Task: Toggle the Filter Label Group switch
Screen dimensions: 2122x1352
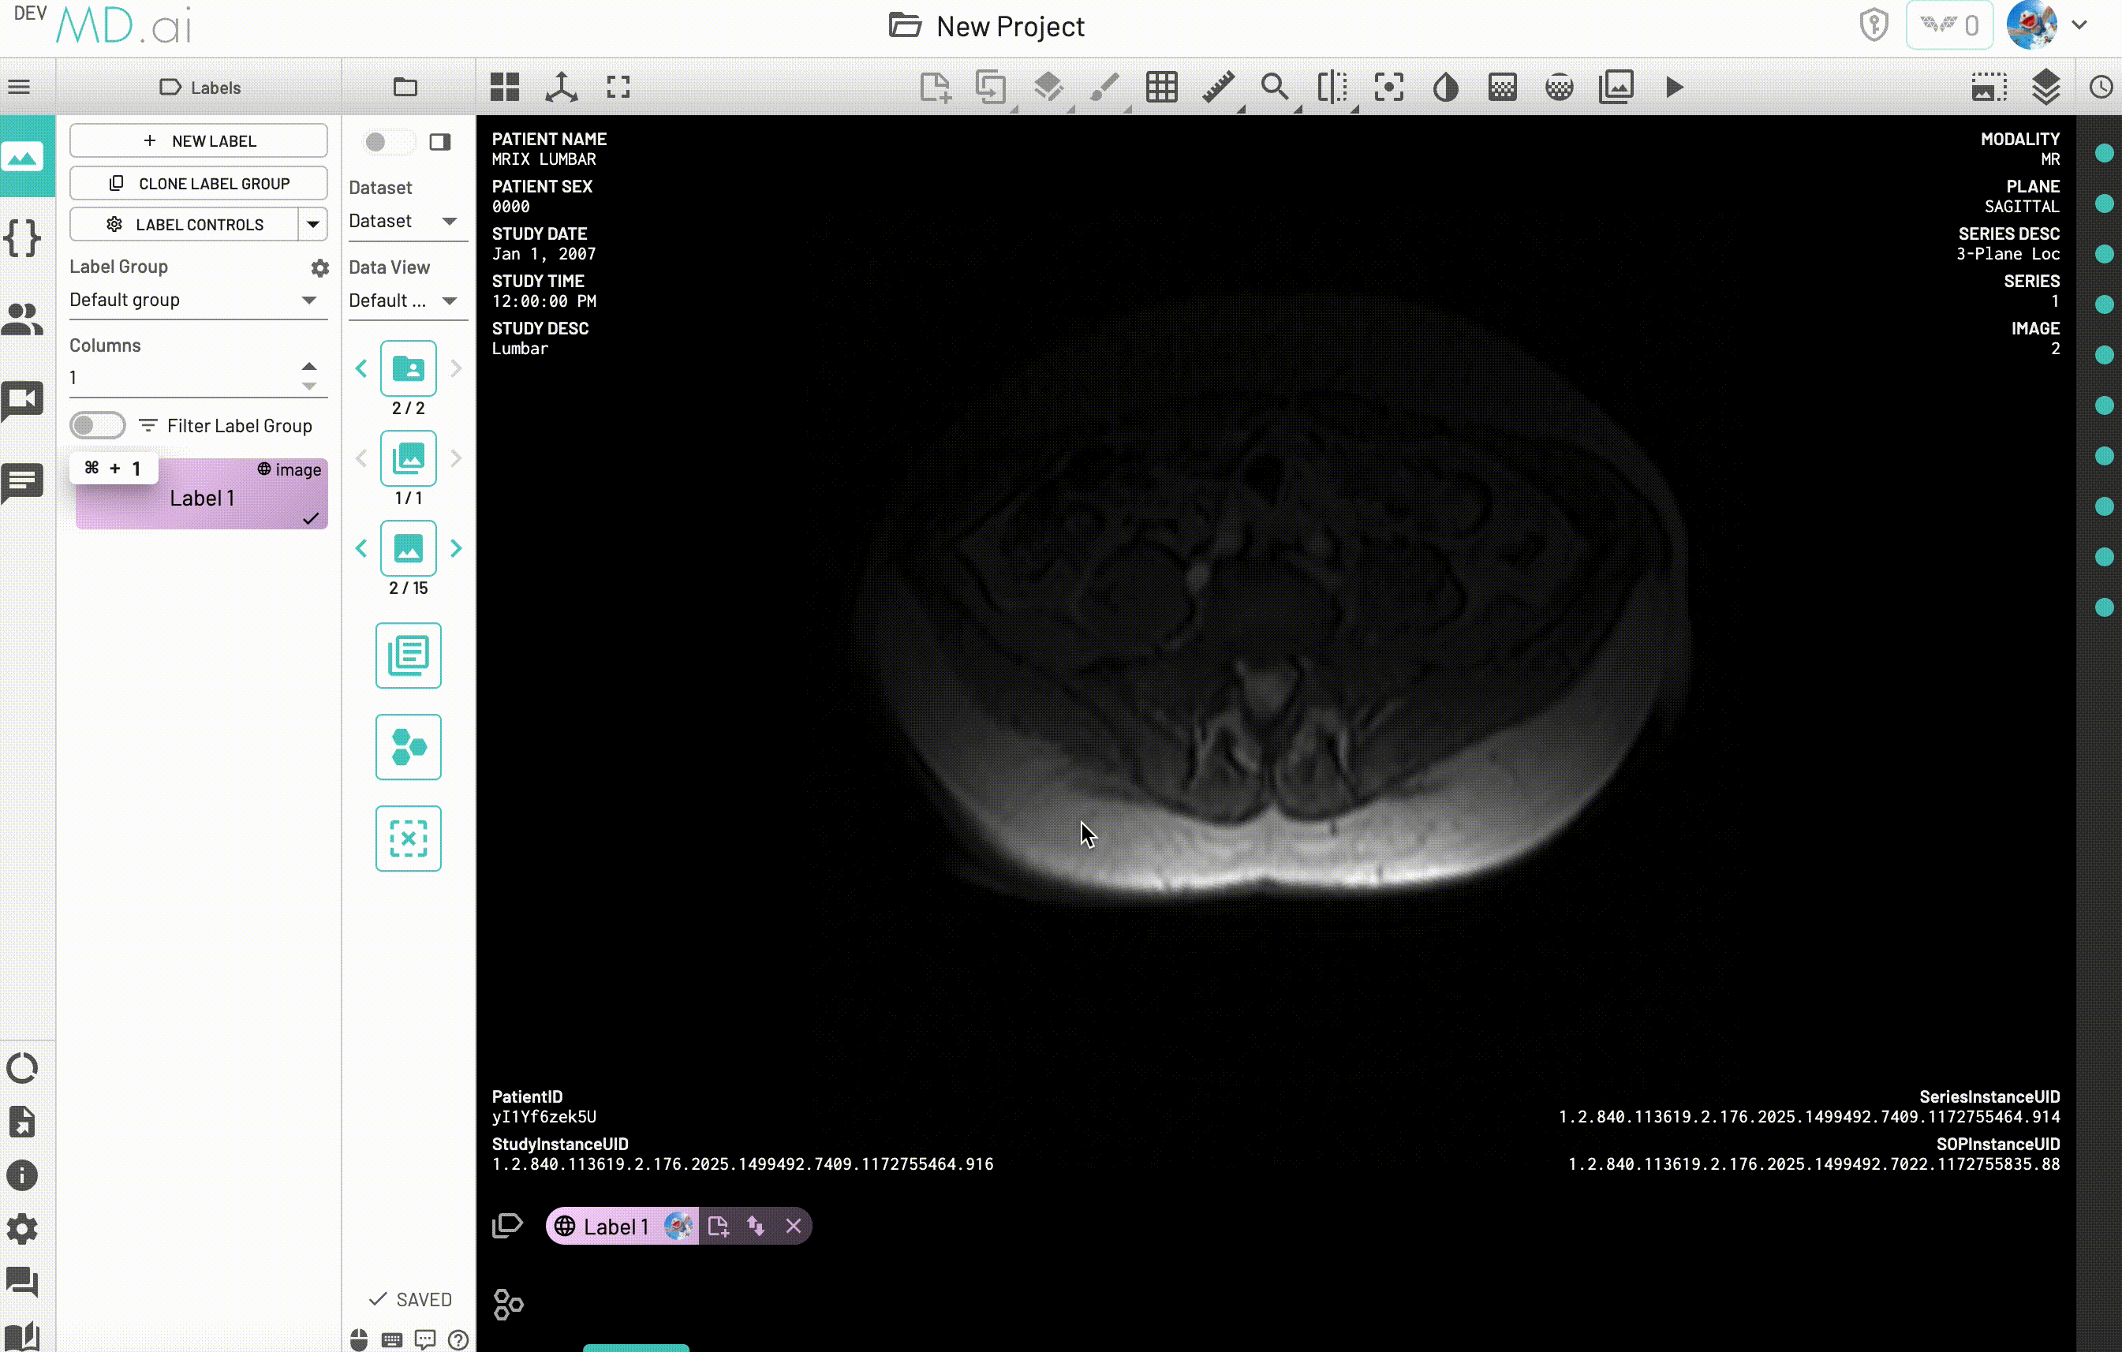Action: (98, 426)
